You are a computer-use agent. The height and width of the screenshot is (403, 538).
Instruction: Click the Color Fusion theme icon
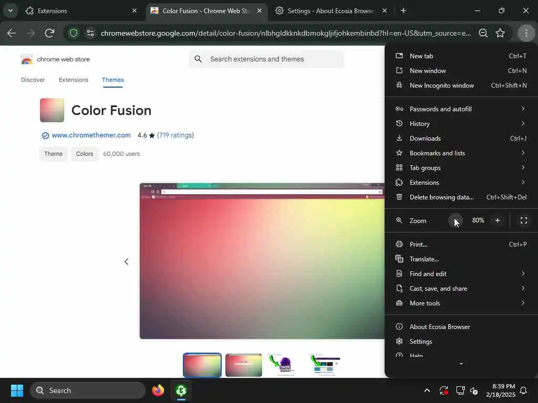coord(52,110)
